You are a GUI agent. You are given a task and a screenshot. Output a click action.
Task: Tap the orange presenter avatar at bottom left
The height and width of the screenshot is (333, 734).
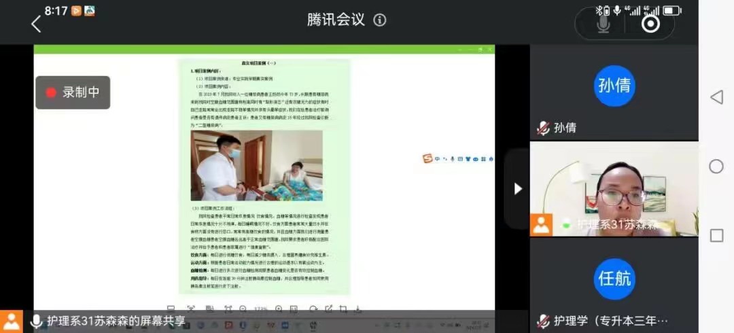[x=11, y=321]
